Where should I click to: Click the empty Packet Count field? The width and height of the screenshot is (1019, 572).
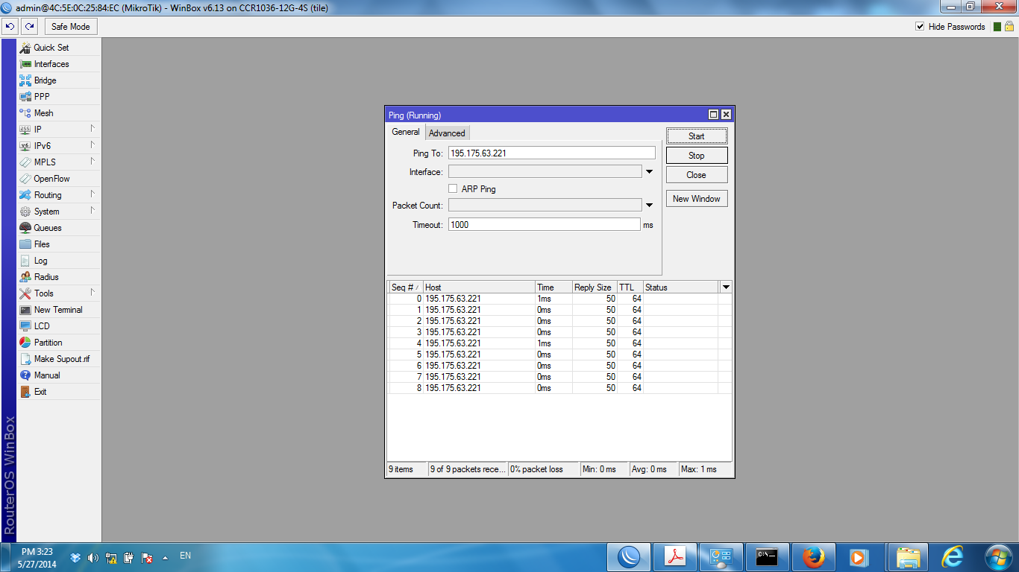(545, 206)
